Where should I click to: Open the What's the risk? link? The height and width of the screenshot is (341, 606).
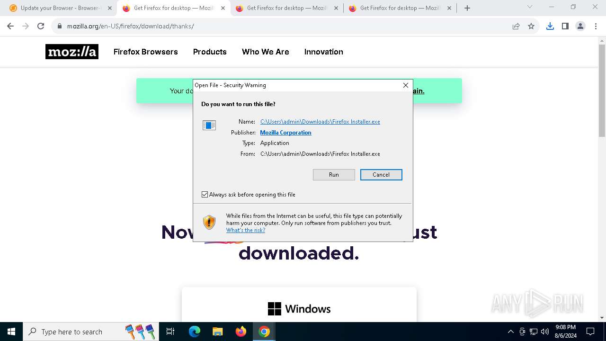246,230
